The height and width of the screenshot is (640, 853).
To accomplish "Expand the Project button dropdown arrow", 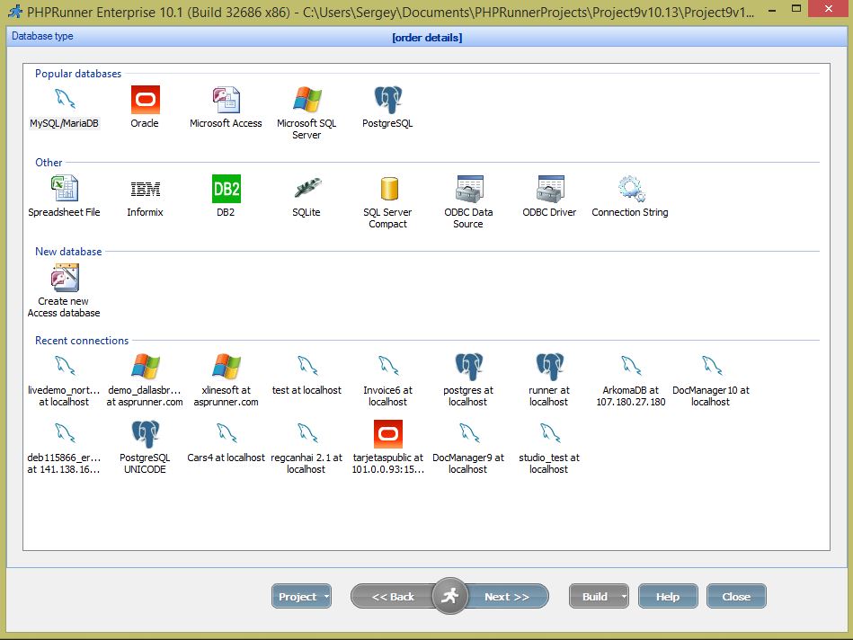I will tap(326, 597).
